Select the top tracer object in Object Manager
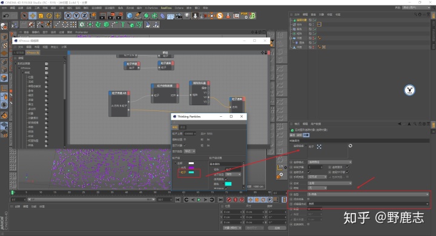 pos(301,20)
